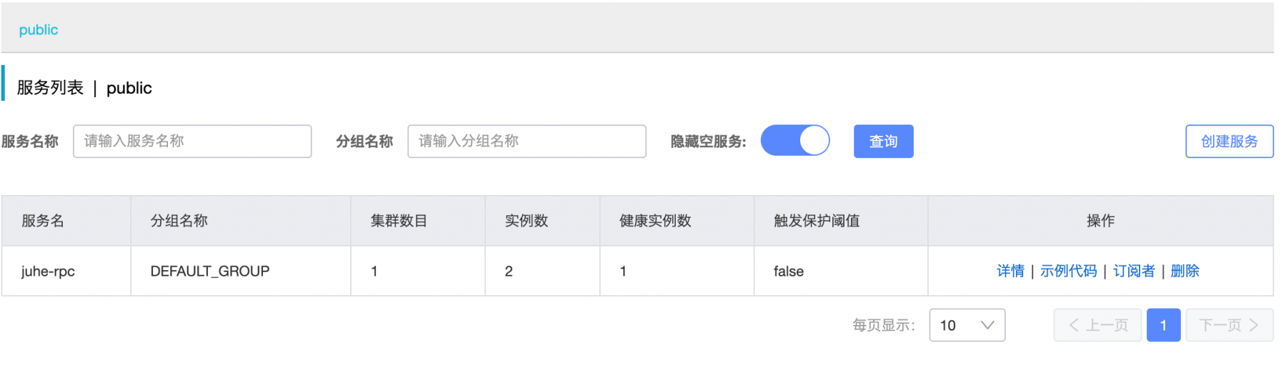View 订阅者 for juhe-rpc

tap(1134, 271)
